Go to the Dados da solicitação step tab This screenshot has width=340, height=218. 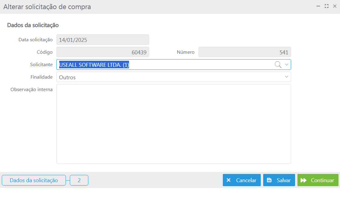[x=34, y=180]
